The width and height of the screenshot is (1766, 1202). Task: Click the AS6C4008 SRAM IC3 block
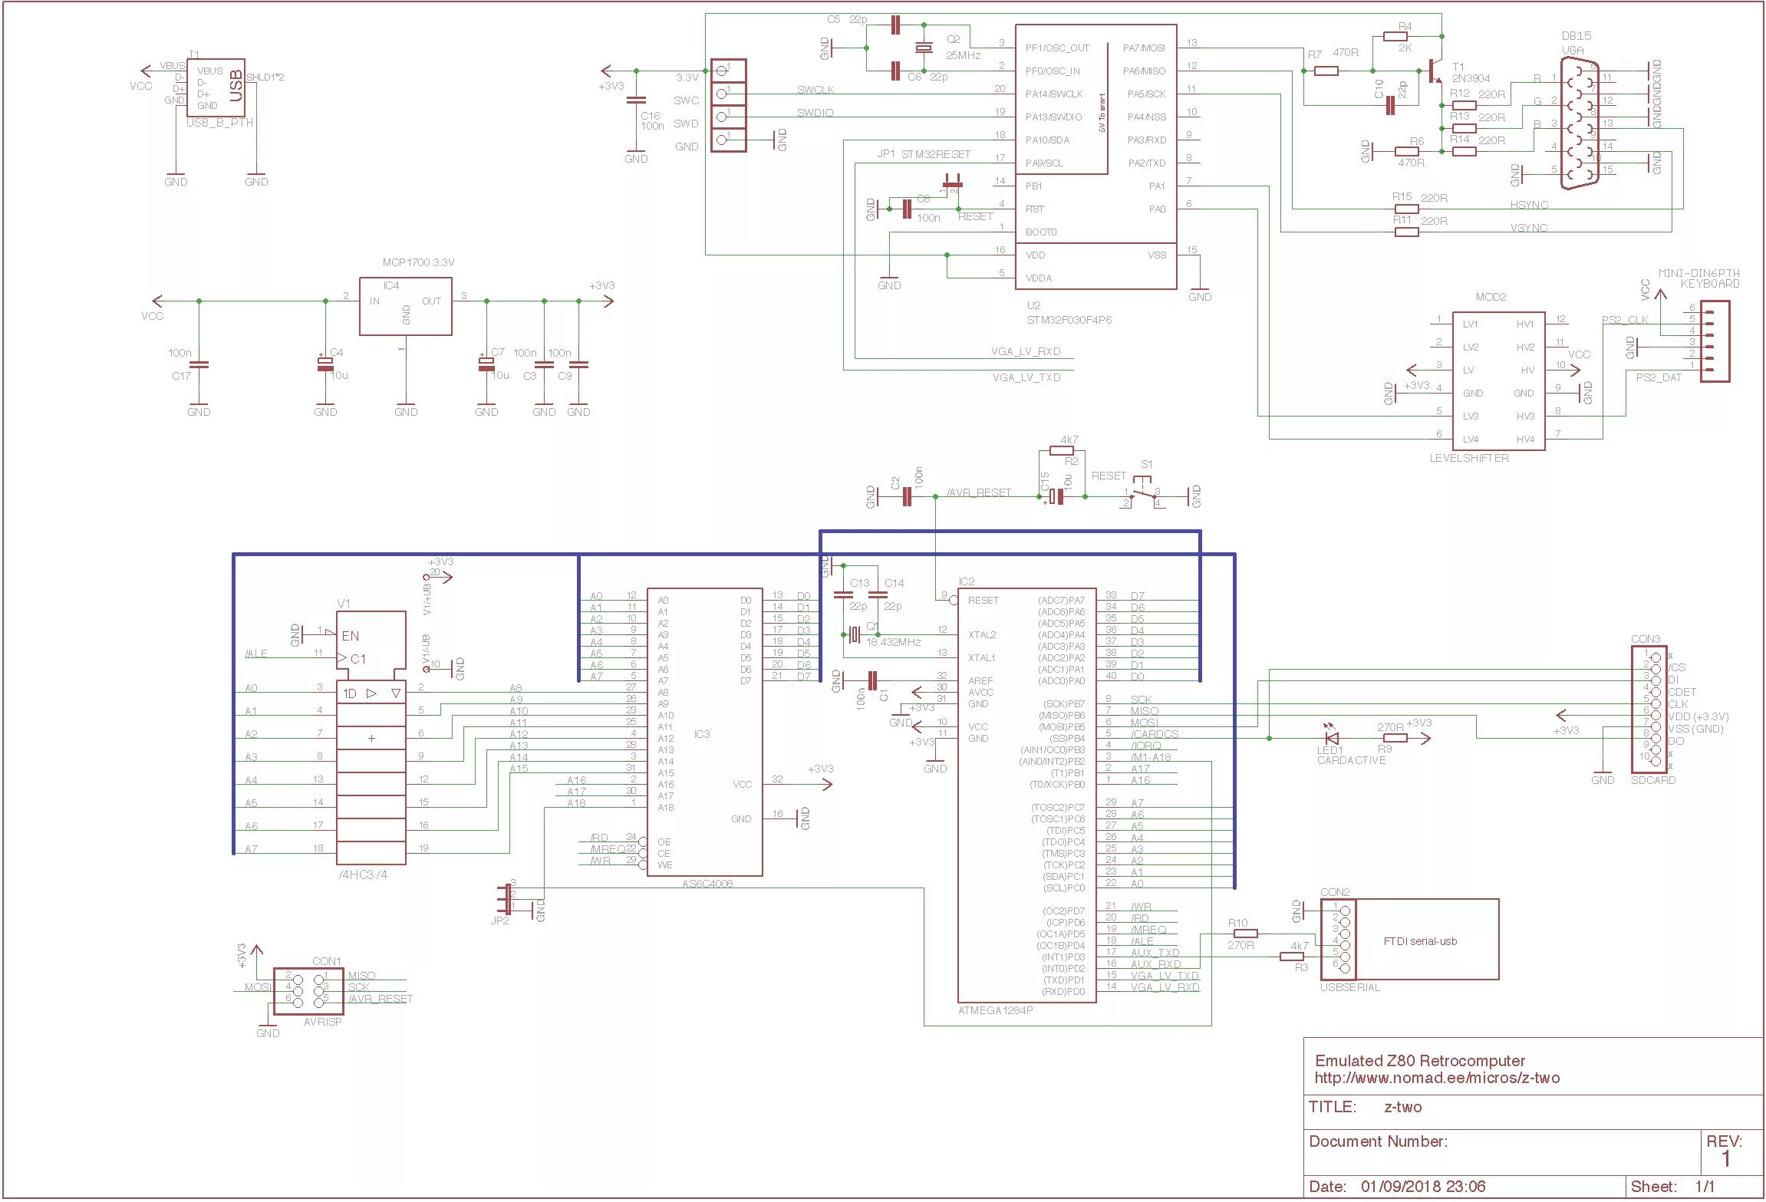tap(704, 733)
